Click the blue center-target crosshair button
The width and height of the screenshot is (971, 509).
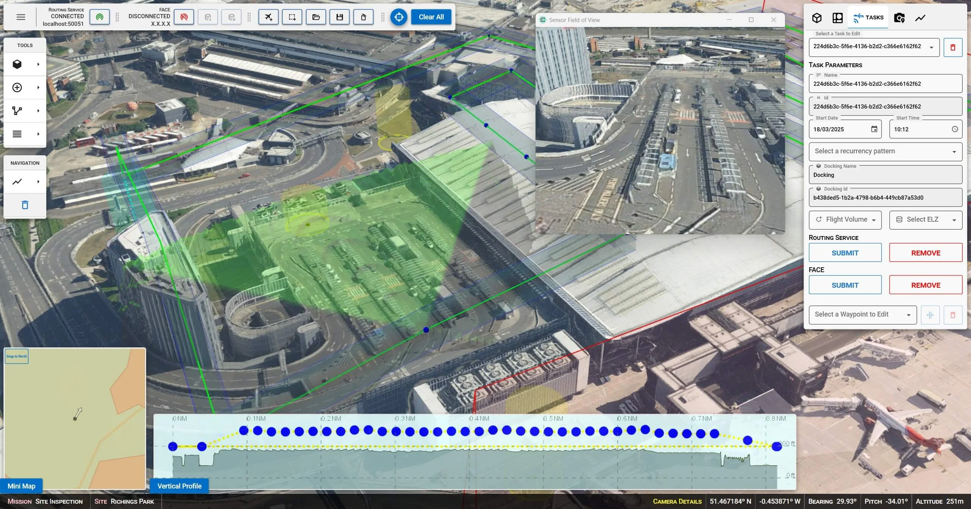click(399, 17)
